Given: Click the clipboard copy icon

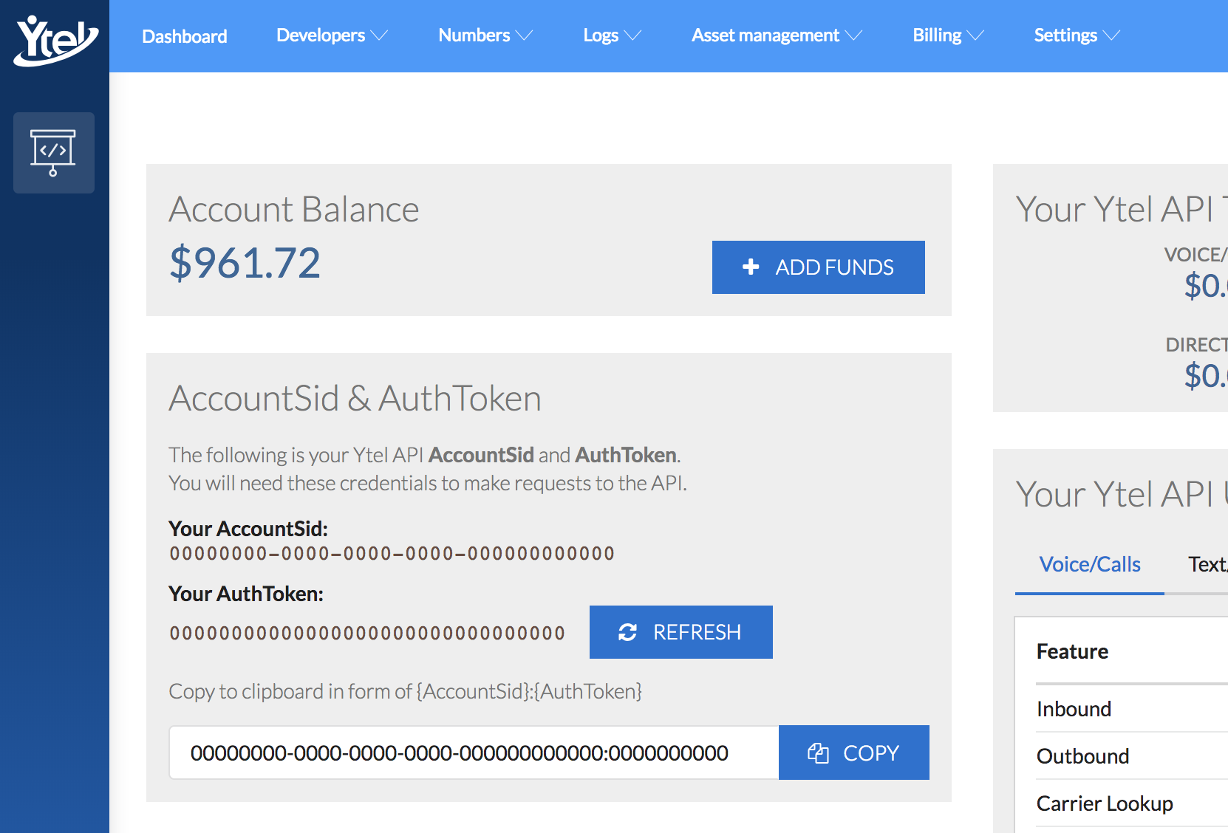Looking at the screenshot, I should (818, 753).
